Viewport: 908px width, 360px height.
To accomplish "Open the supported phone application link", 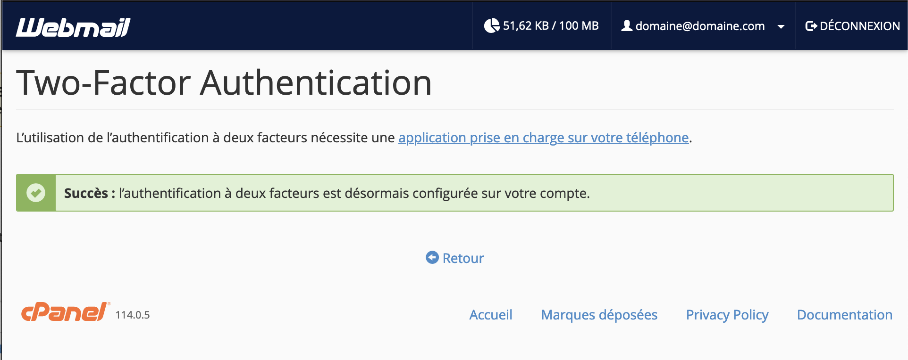I will tap(544, 138).
